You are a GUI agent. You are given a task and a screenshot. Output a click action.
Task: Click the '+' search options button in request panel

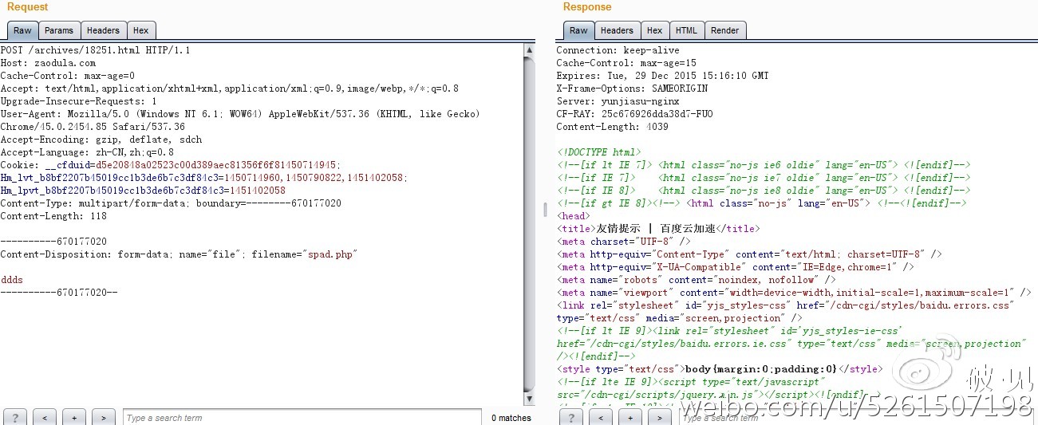(74, 418)
